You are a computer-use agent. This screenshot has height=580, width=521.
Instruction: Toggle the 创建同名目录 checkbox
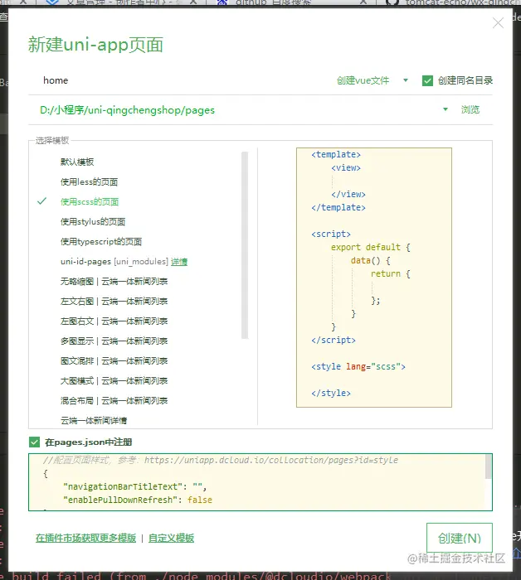[x=427, y=80]
